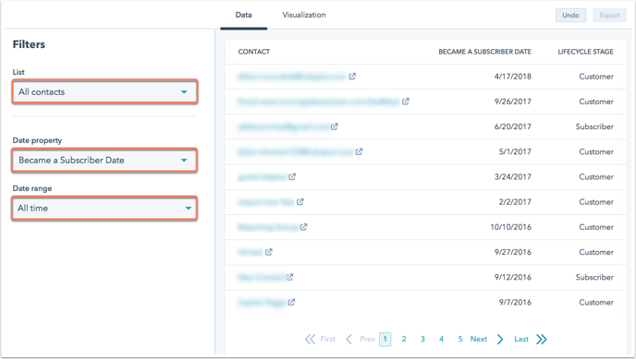Open external link icon for 4/17/2018 contact
The width and height of the screenshot is (636, 359).
click(x=352, y=76)
